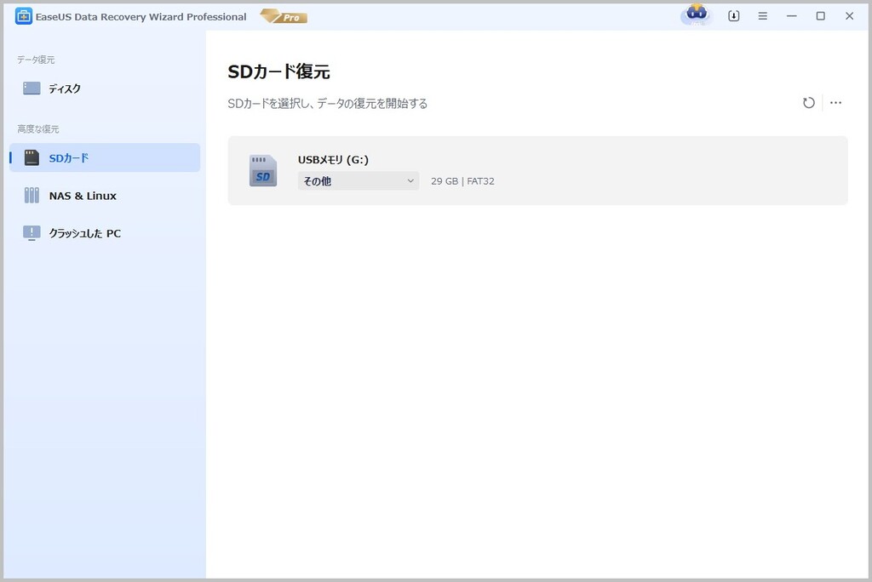Click the disk drive icon in sidebar
The width and height of the screenshot is (872, 582).
[x=32, y=88]
